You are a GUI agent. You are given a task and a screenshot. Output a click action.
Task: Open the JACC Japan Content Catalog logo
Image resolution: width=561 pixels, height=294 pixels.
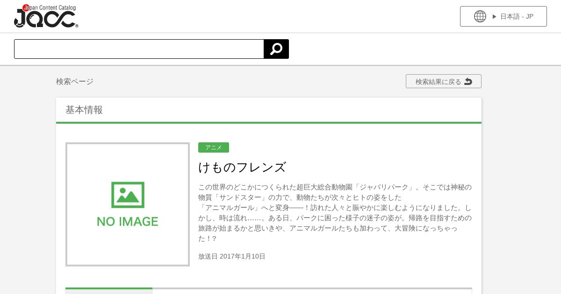pos(46,16)
